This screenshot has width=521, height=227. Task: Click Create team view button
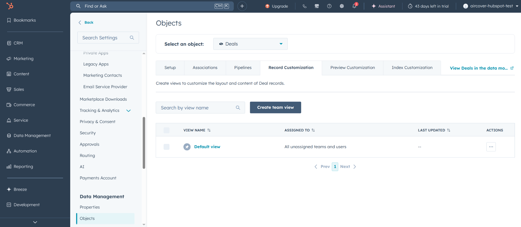[x=276, y=108]
